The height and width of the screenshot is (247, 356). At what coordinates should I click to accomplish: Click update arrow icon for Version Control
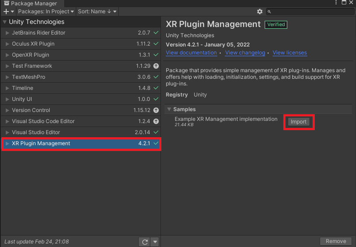[x=156, y=110]
